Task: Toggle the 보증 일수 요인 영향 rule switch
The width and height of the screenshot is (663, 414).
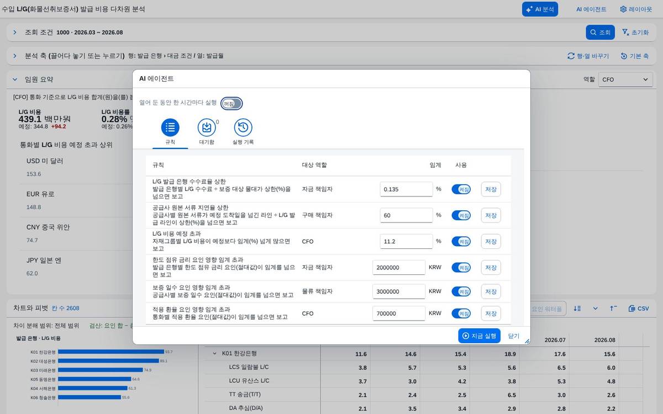Action: [461, 291]
